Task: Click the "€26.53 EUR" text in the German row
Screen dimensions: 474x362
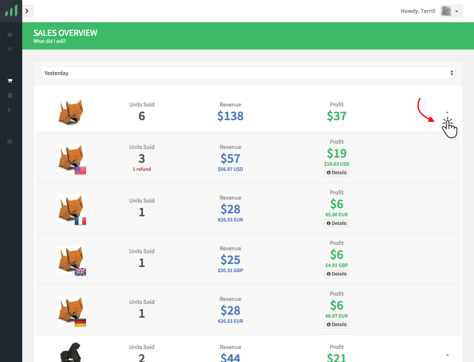Action: click(230, 321)
